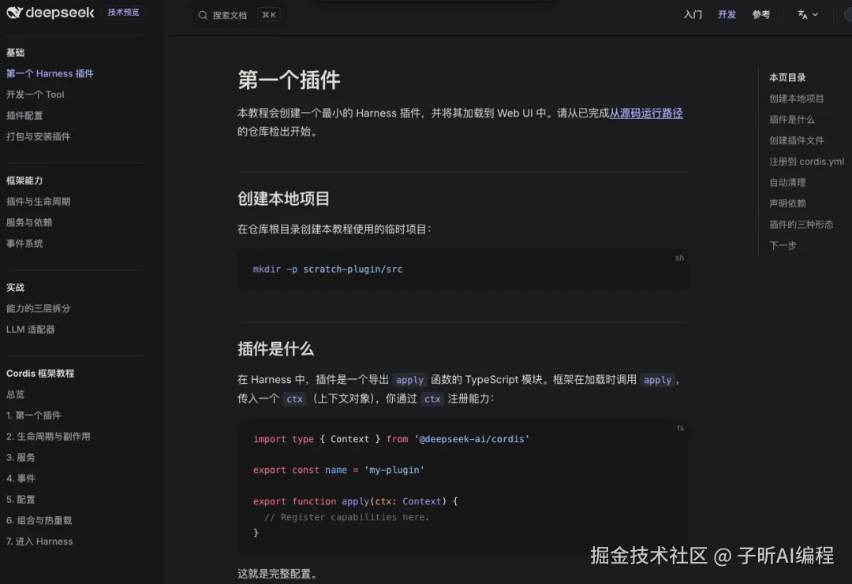852x584 pixels.
Task: Click the 本页目录 outline title
Action: (787, 77)
